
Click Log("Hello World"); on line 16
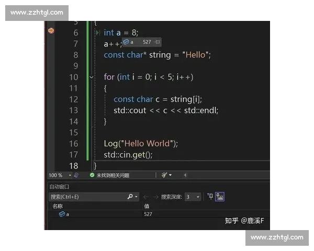(141, 144)
